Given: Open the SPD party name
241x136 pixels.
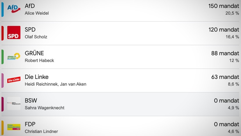Looking at the screenshot, I should click(30, 30).
